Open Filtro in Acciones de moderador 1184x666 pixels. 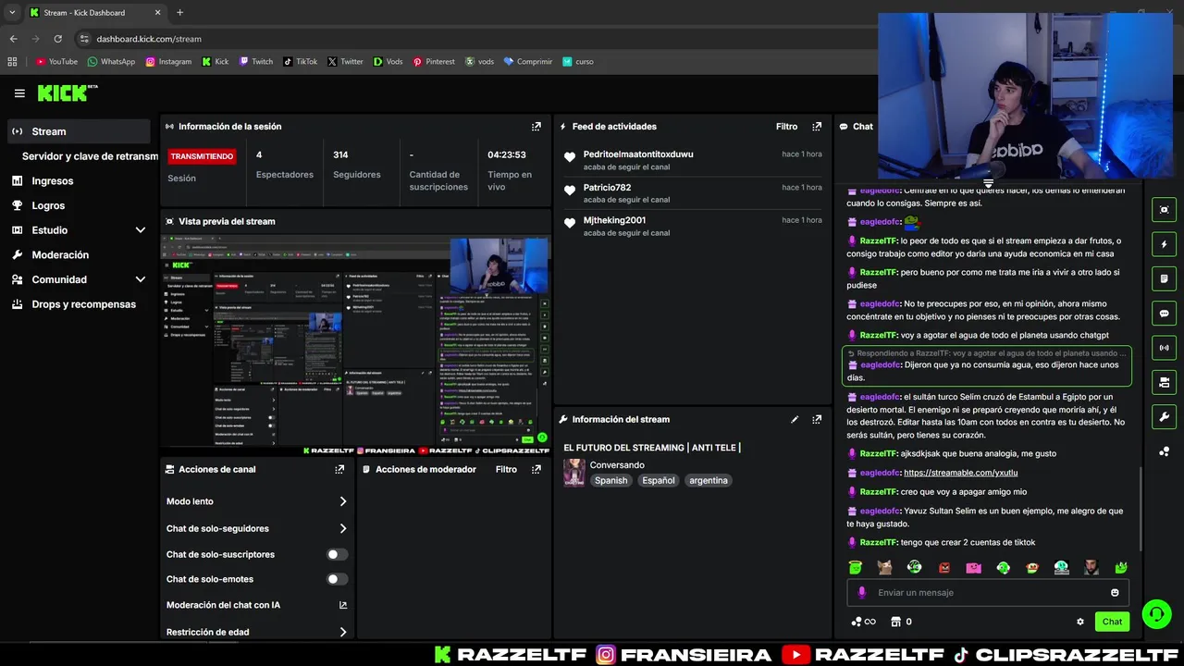click(x=506, y=470)
